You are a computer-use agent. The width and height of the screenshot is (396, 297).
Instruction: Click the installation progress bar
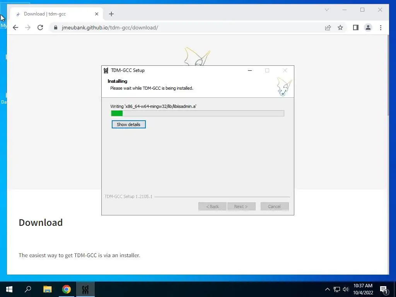point(198,113)
